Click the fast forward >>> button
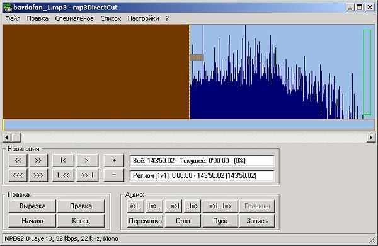The image size is (378, 246). tap(38, 175)
